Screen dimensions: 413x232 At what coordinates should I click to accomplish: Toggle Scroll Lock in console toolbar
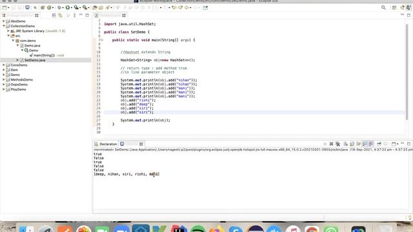click(x=352, y=144)
